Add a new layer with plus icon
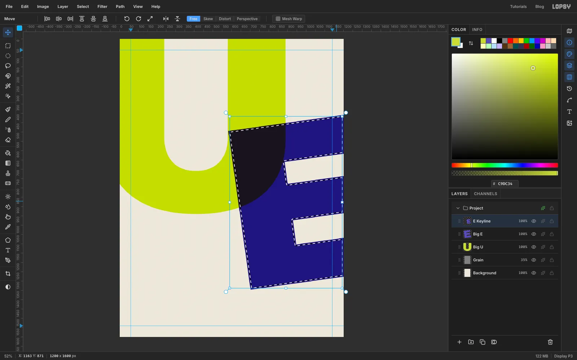The image size is (577, 360). tap(459, 342)
